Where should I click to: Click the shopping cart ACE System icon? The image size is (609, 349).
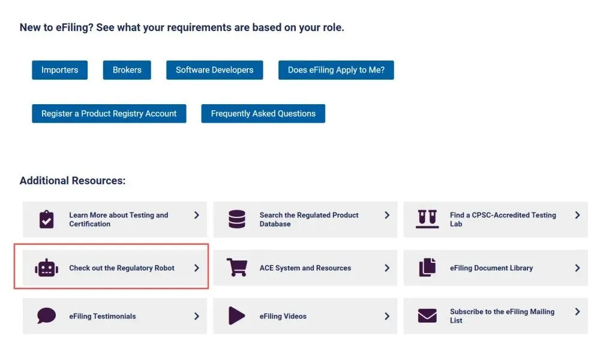[x=237, y=267]
